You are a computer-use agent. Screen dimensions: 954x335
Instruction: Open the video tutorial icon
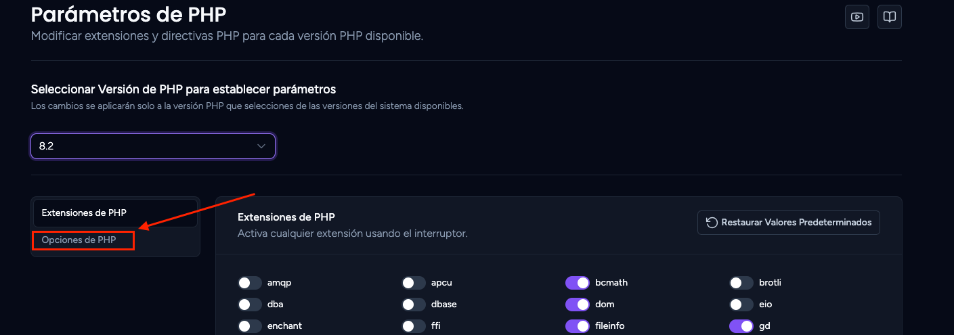pyautogui.click(x=857, y=17)
